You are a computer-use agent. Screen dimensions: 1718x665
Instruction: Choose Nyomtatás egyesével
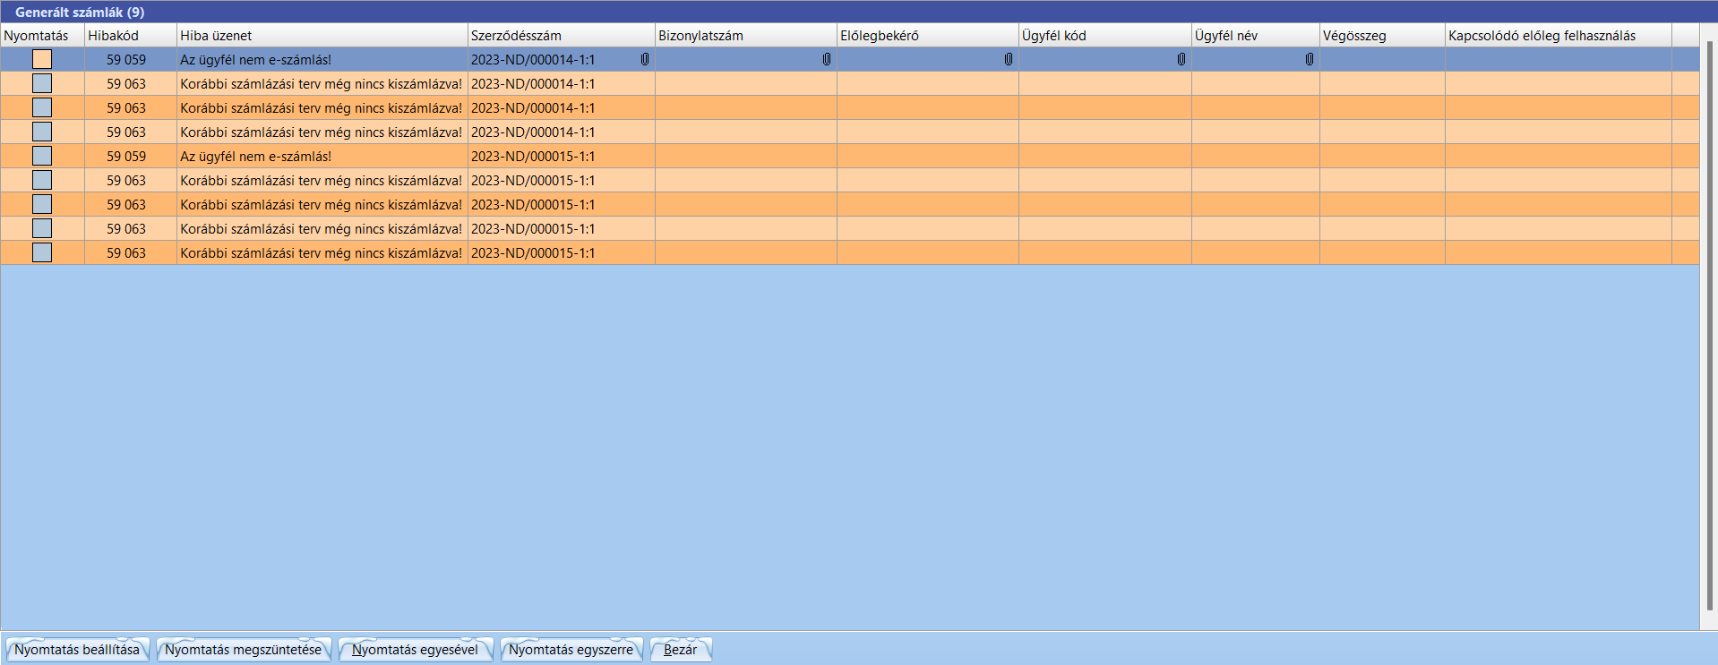pos(416,650)
